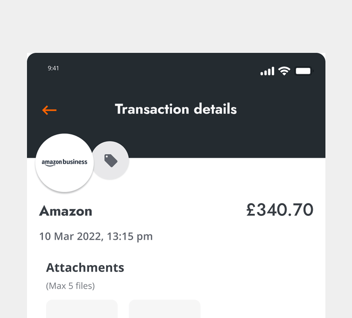The width and height of the screenshot is (352, 318).
Task: Tap the smile arrow under the amazon logo
Action: (49, 165)
